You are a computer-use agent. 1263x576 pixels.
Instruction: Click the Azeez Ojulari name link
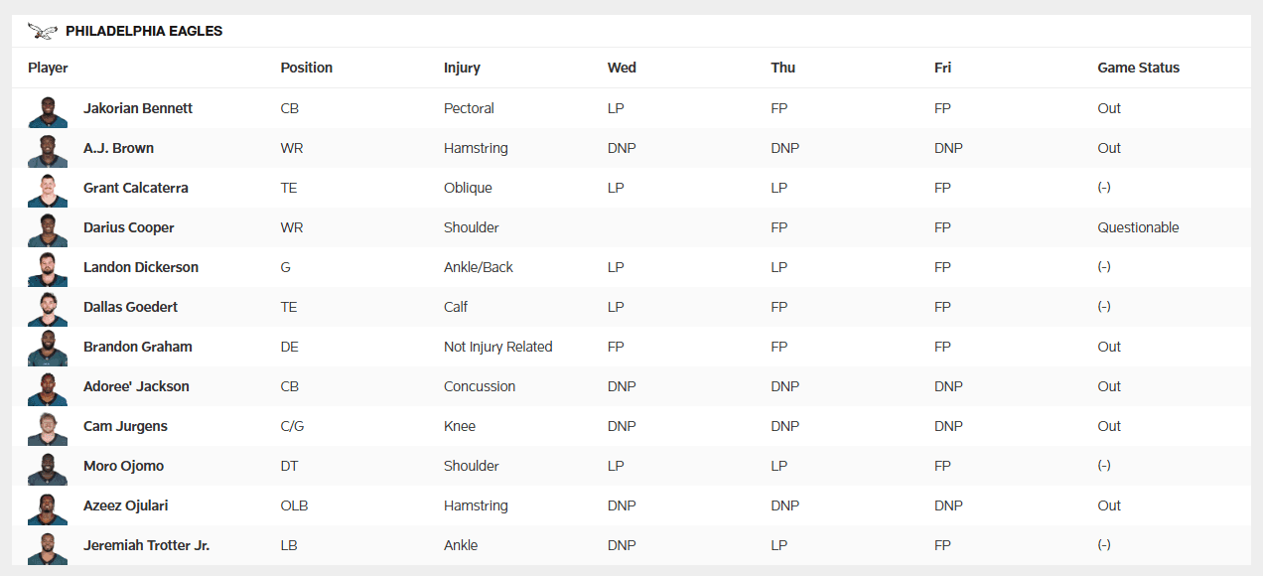click(125, 505)
